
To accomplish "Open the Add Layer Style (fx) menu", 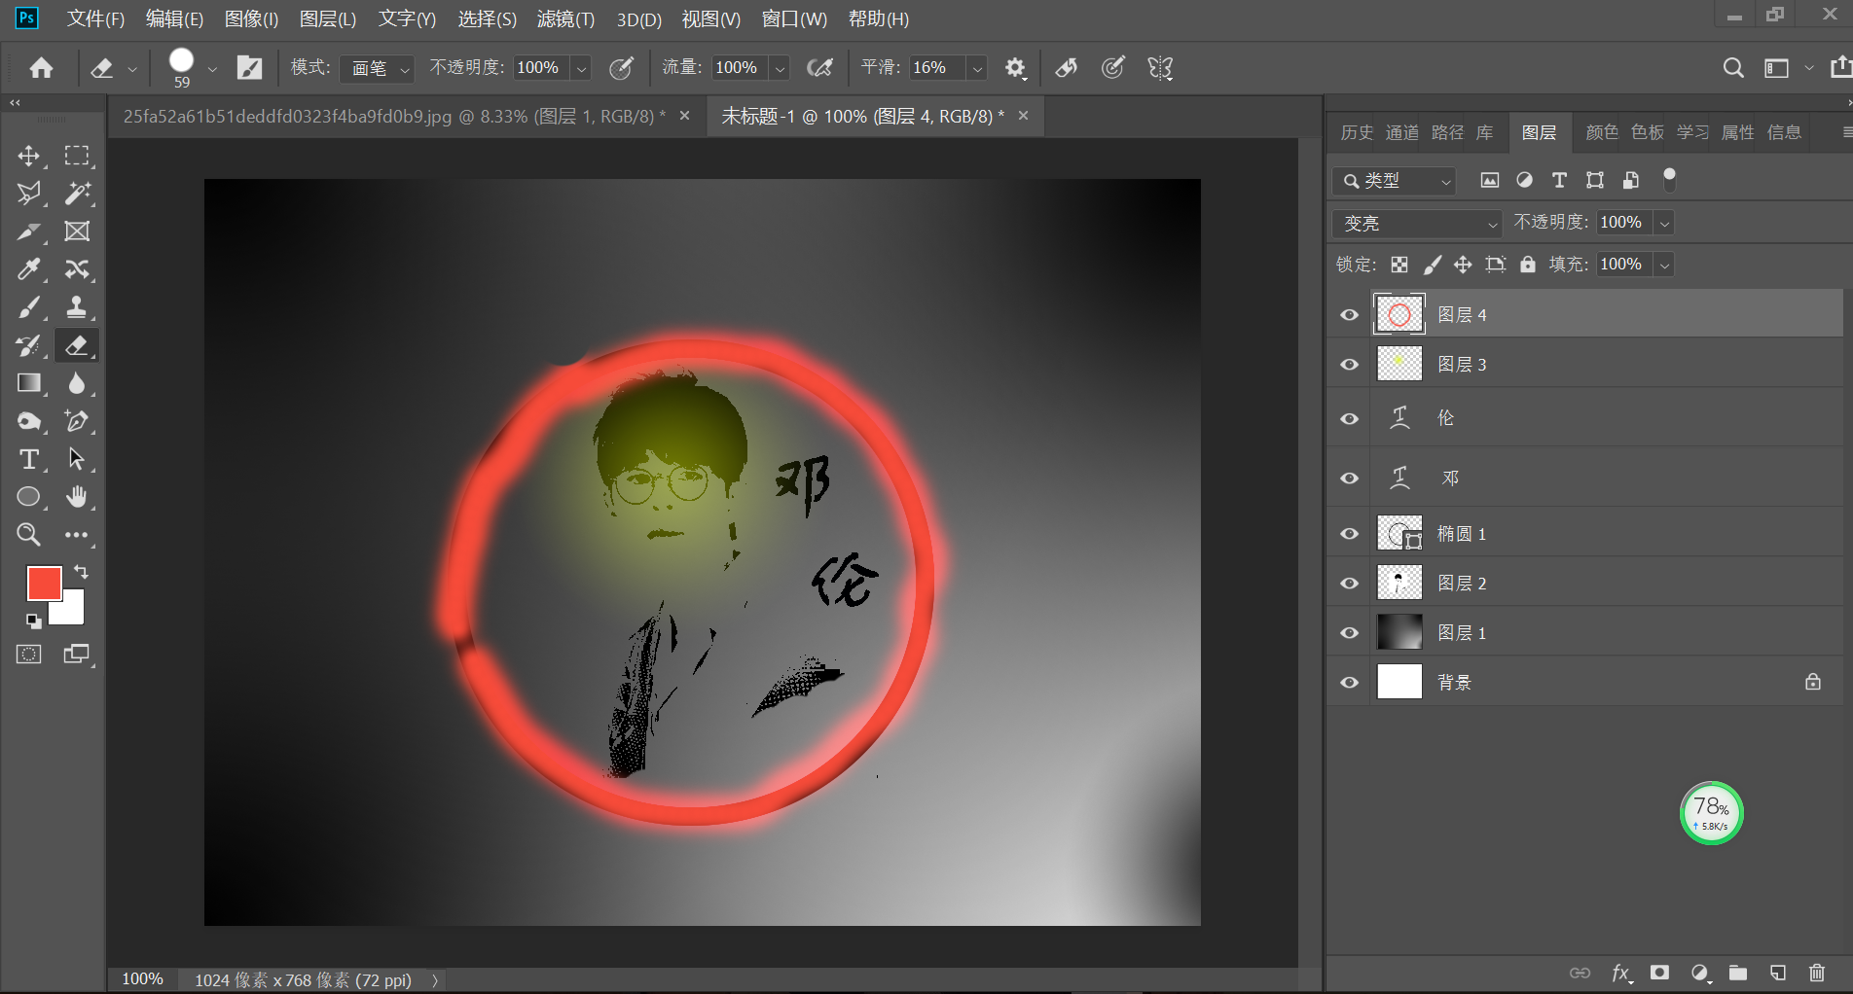I will pyautogui.click(x=1621, y=973).
